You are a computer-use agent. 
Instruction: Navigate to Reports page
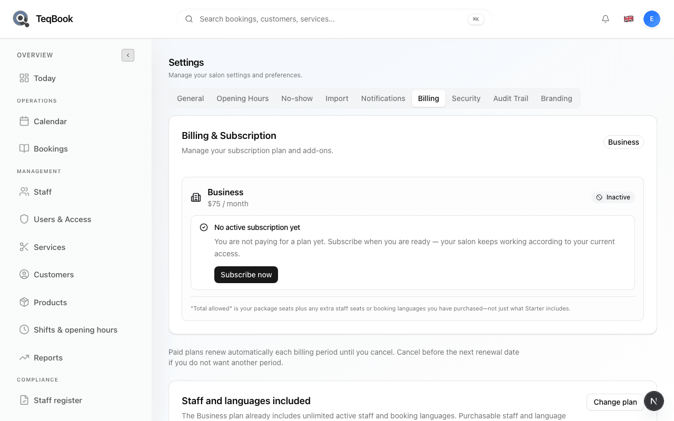pyautogui.click(x=76, y=358)
